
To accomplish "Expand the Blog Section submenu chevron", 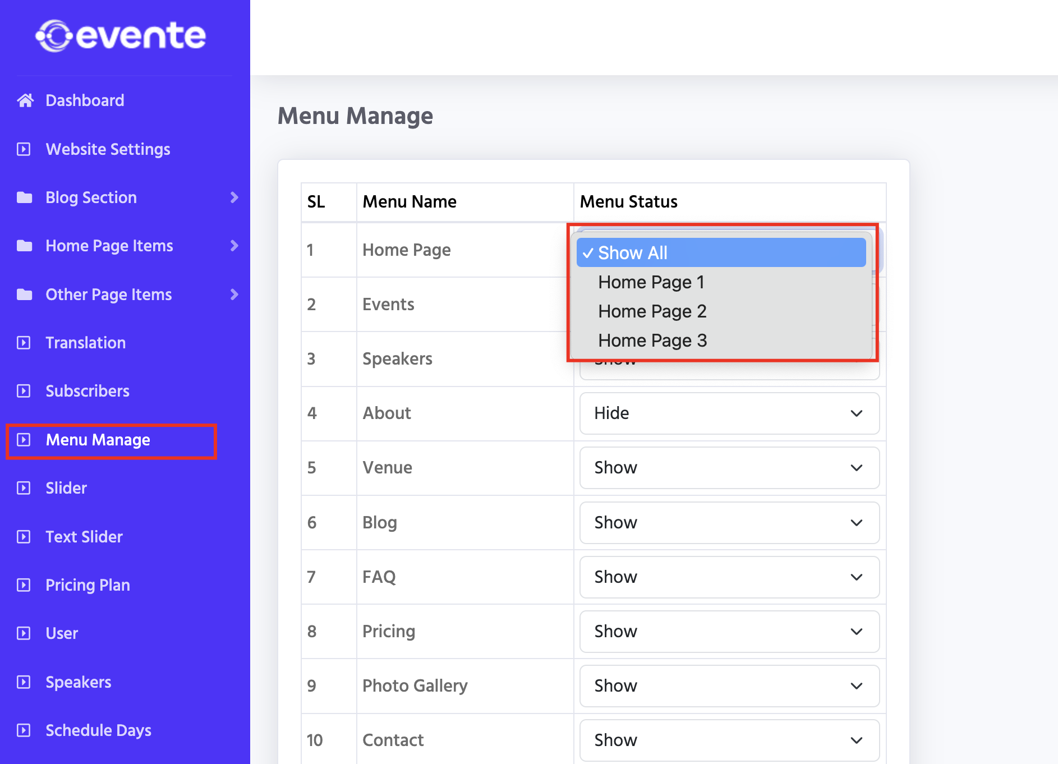I will click(x=234, y=197).
